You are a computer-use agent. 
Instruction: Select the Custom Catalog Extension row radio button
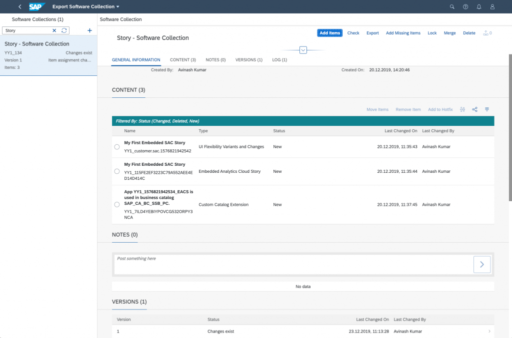click(x=117, y=205)
